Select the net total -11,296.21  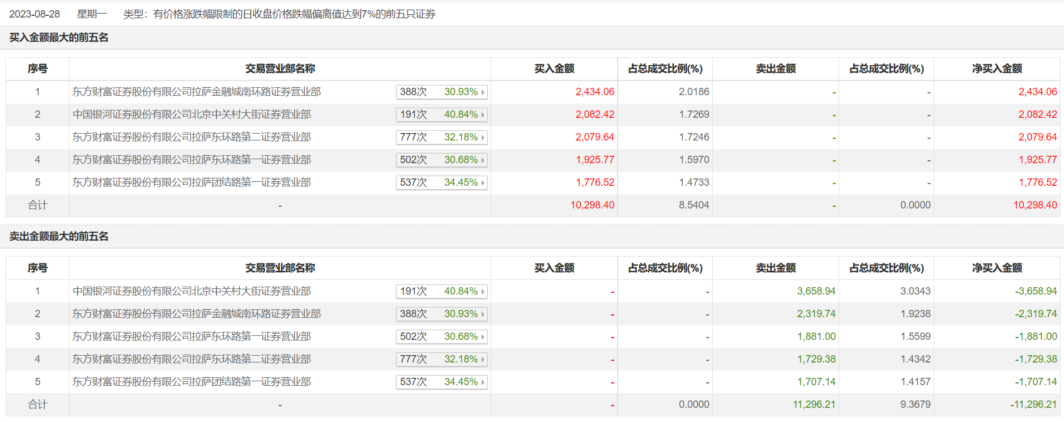tap(1033, 404)
